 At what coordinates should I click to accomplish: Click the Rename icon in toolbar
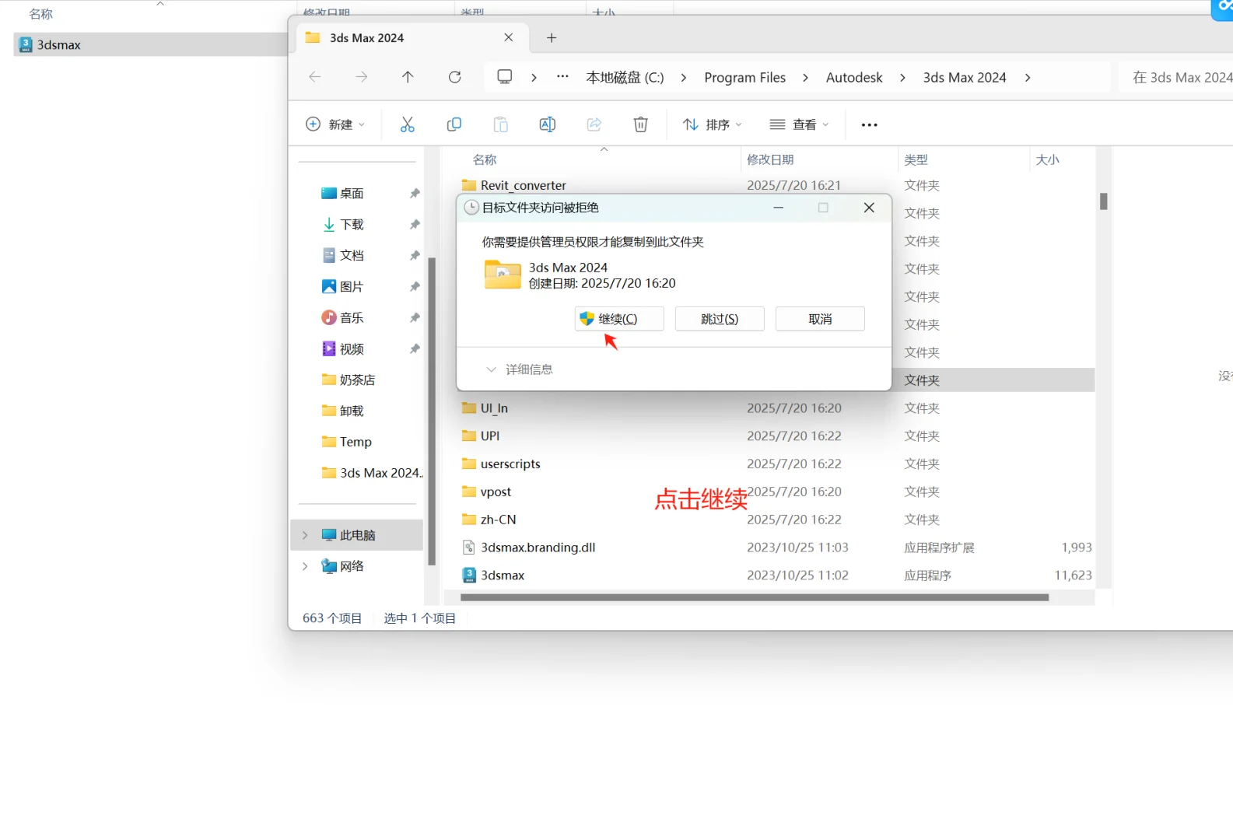[548, 124]
